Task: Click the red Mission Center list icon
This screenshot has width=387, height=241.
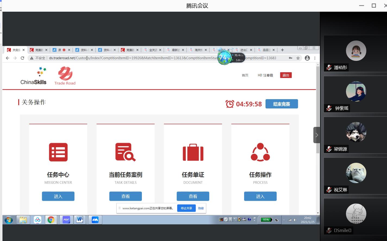Action: 58,152
